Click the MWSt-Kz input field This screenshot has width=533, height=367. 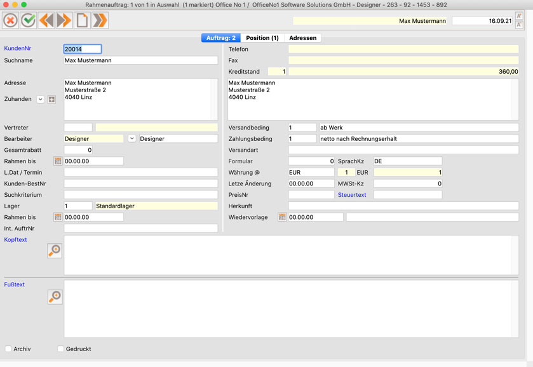point(408,183)
